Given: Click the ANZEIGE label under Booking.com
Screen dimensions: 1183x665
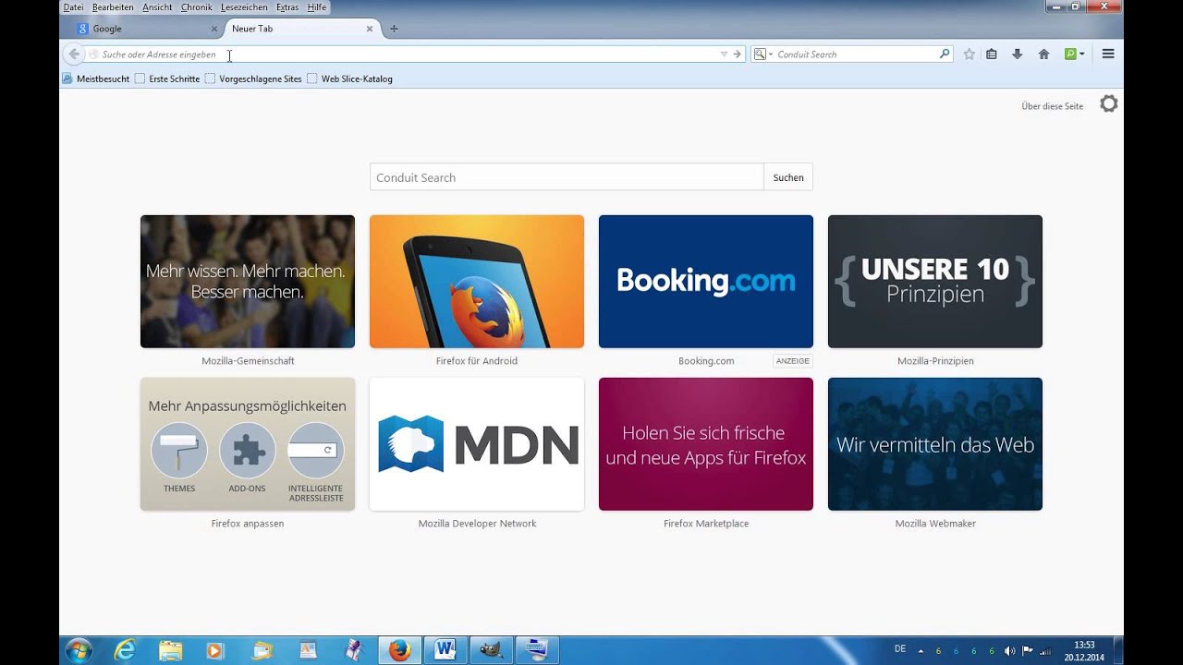Looking at the screenshot, I should pos(792,361).
